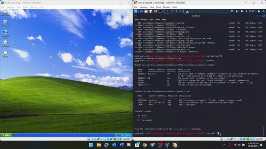This screenshot has width=266, height=149.
Task: Switch to VirtualBox Manager cube icon in taskbar
Action: point(167,145)
